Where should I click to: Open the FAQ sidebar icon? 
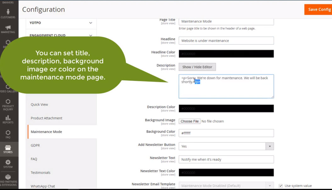tap(8, 134)
